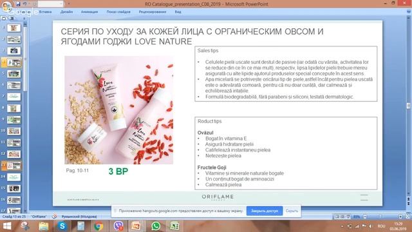
Task: Click the green '3 BP' text
Action: pos(118,171)
